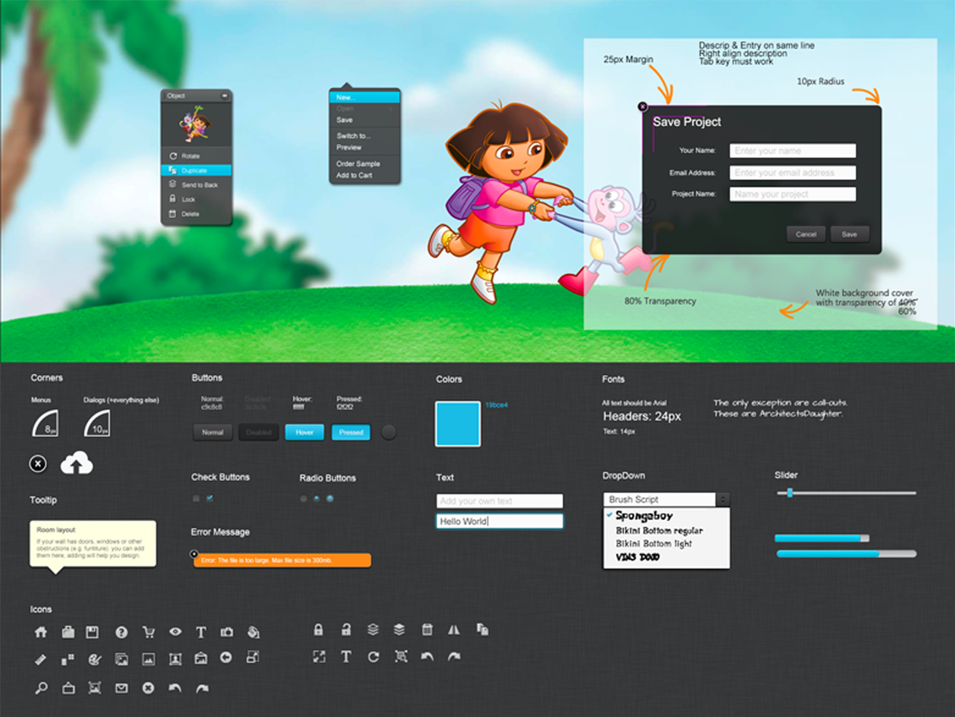Click Add to Cart in the menu
The height and width of the screenshot is (717, 955).
click(x=365, y=175)
